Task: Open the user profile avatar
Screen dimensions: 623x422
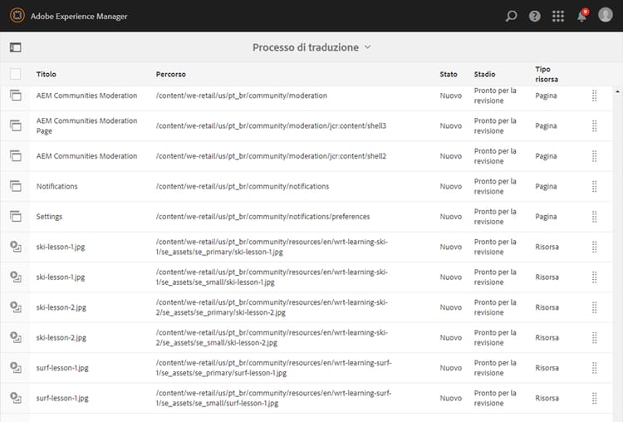Action: tap(605, 16)
